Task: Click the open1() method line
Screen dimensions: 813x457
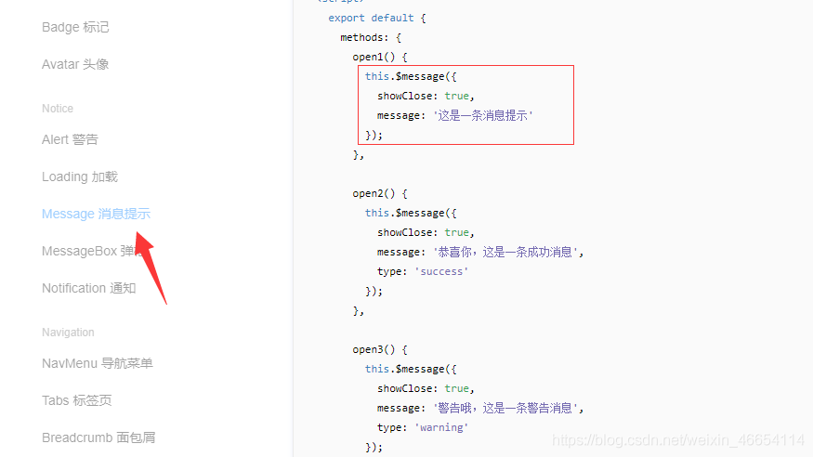Action: 379,57
